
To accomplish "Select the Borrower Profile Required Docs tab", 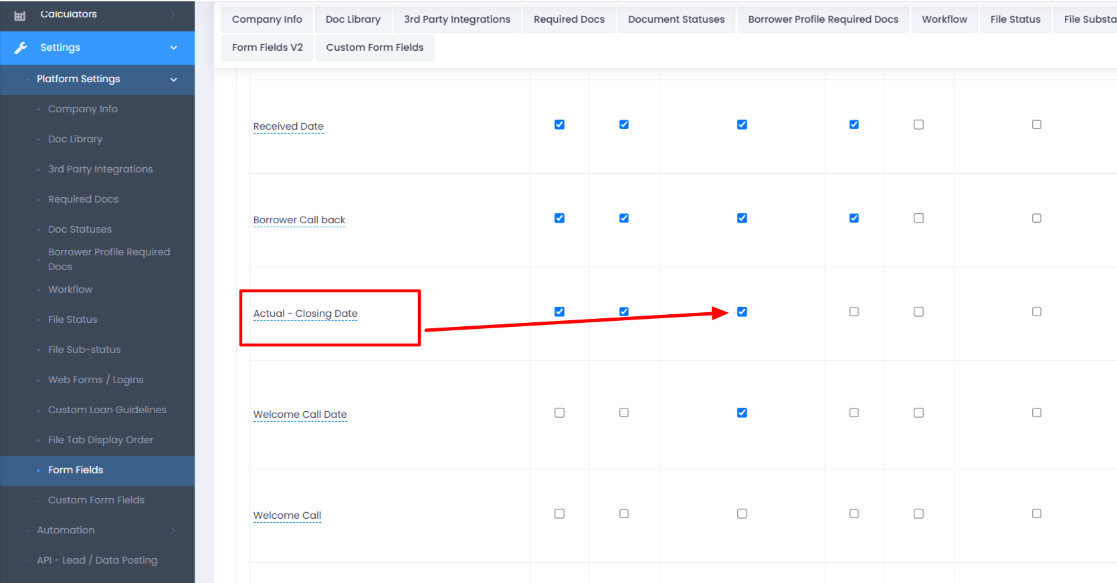I will pyautogui.click(x=823, y=19).
